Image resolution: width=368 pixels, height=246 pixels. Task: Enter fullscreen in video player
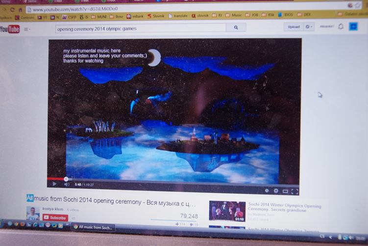coord(295,191)
